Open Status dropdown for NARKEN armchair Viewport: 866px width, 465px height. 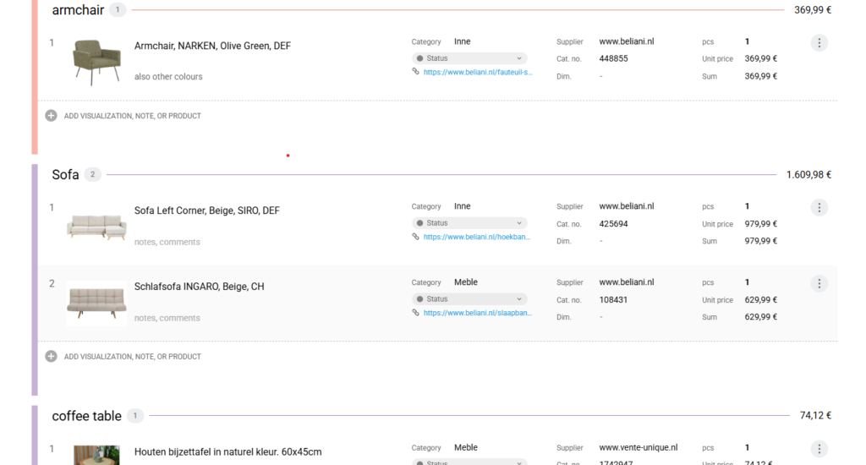click(469, 58)
